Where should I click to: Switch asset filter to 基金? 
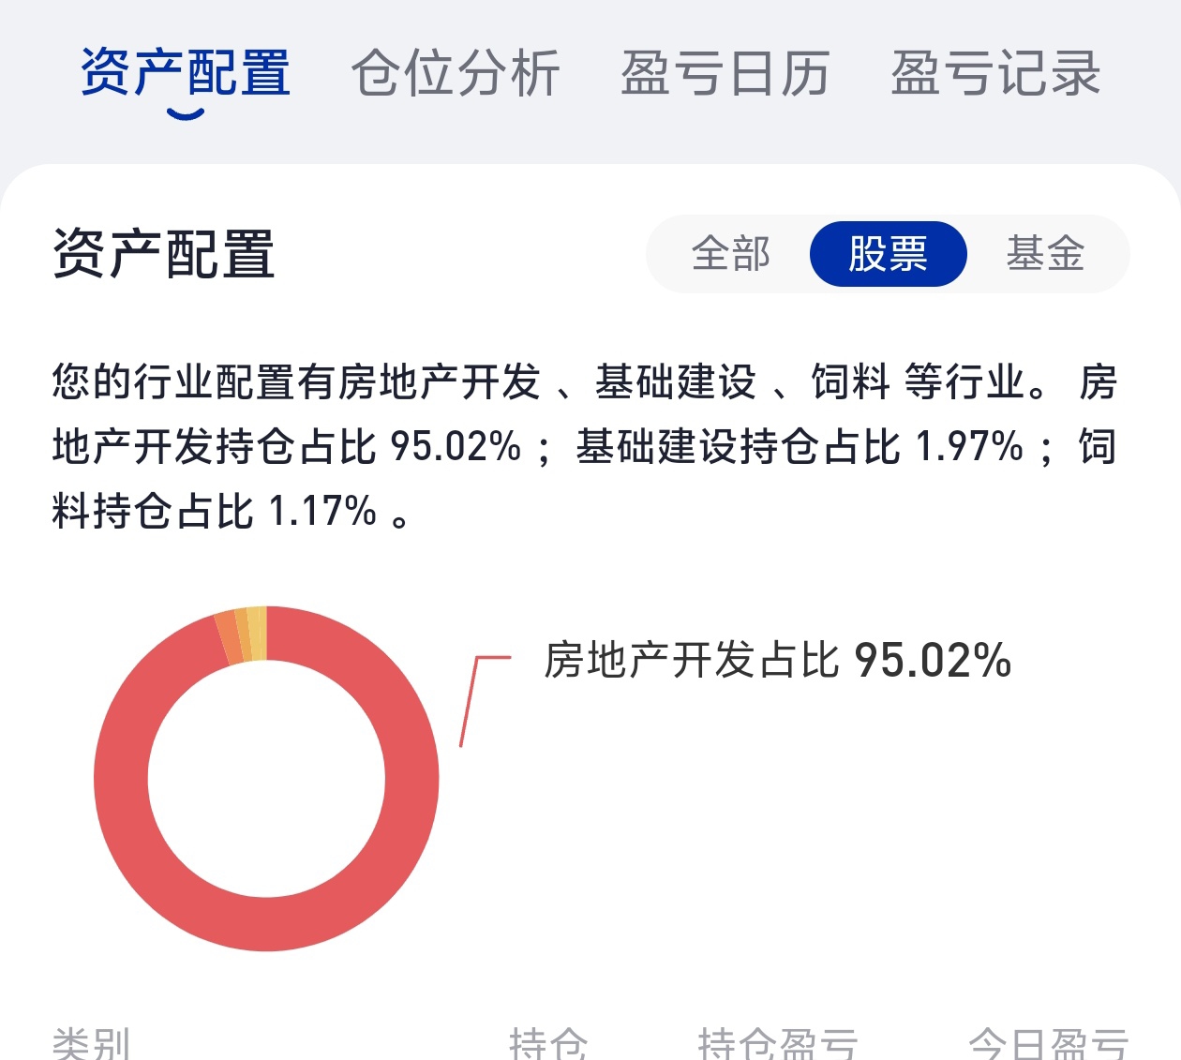[1045, 254]
